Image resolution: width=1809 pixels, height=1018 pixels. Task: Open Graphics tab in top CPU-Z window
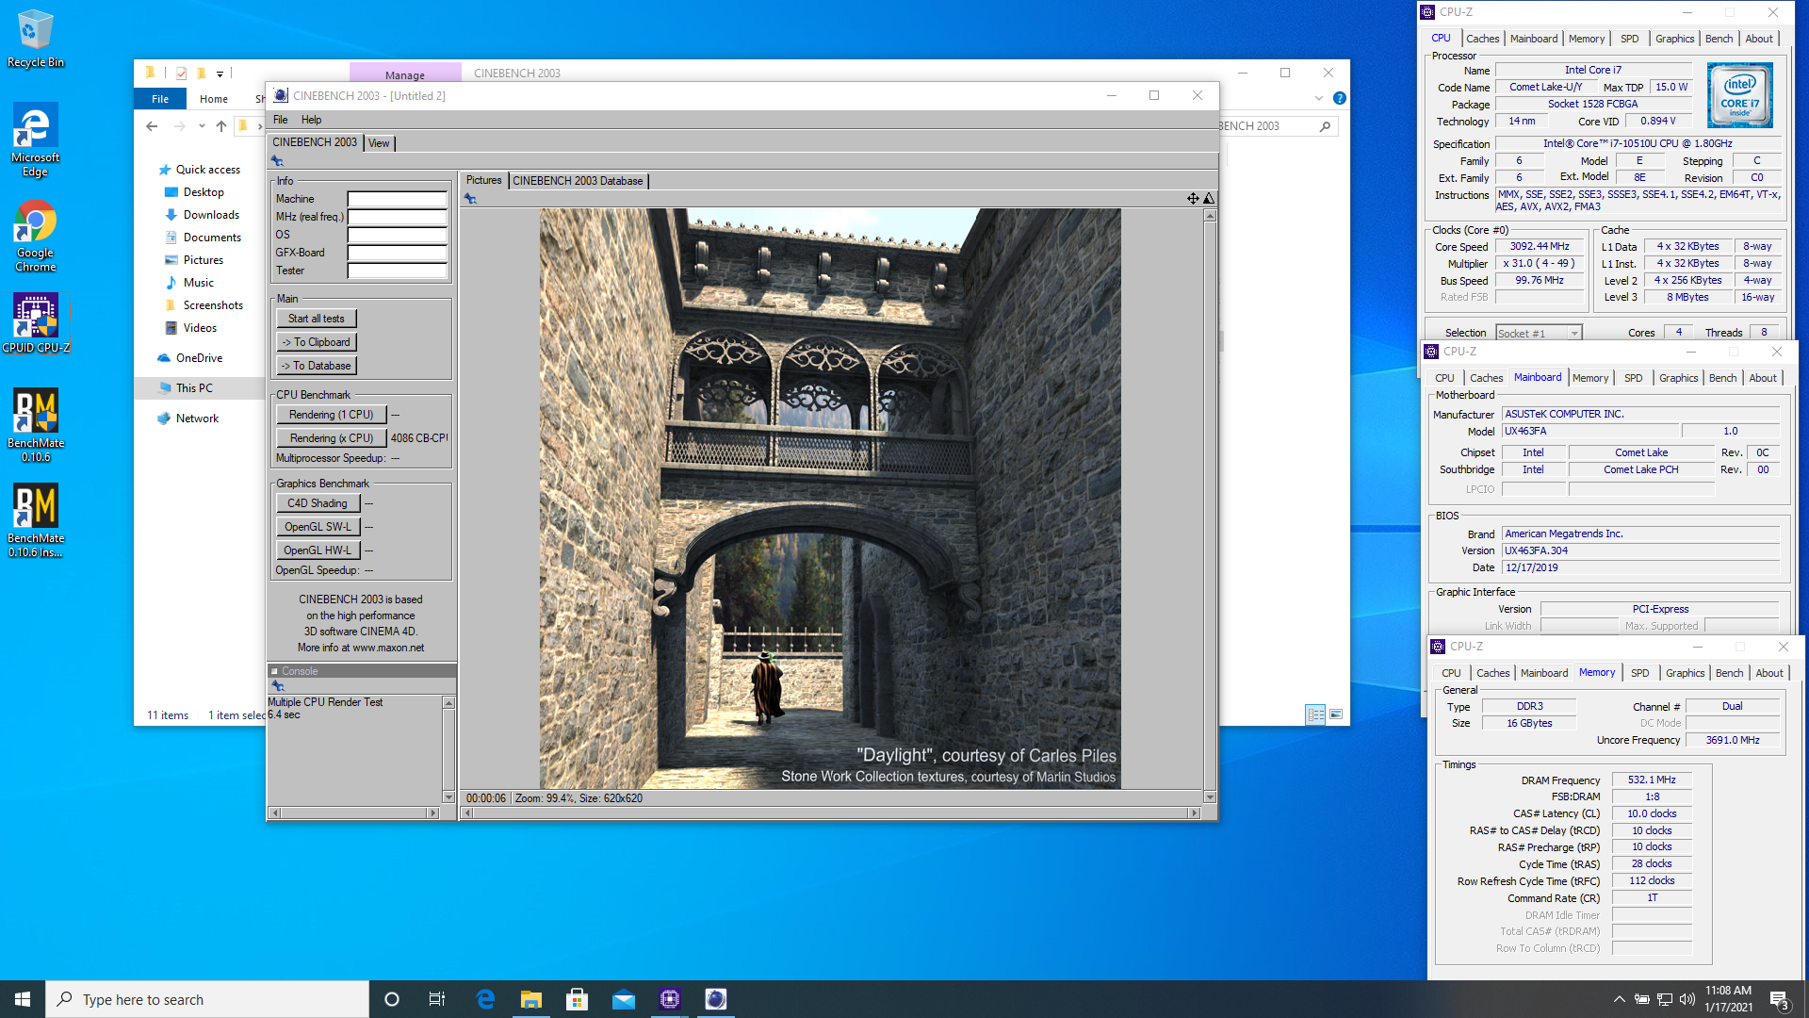1674,39
